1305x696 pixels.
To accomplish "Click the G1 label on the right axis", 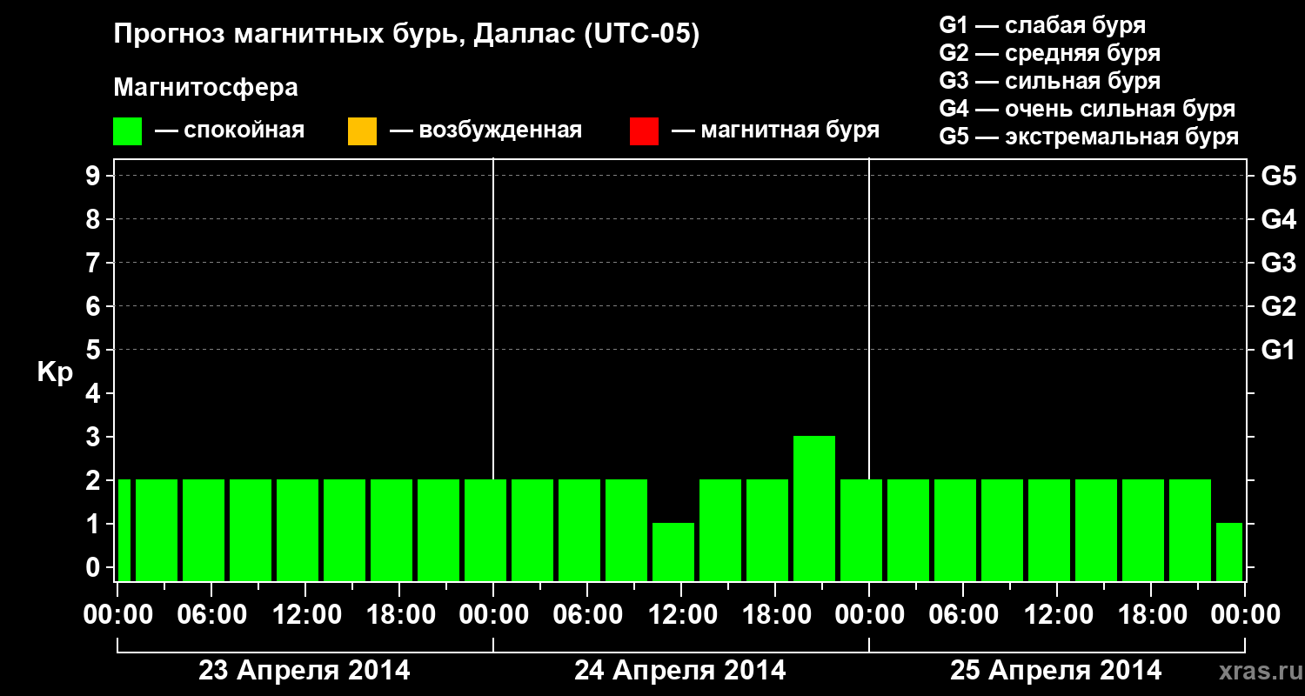I will point(1279,350).
